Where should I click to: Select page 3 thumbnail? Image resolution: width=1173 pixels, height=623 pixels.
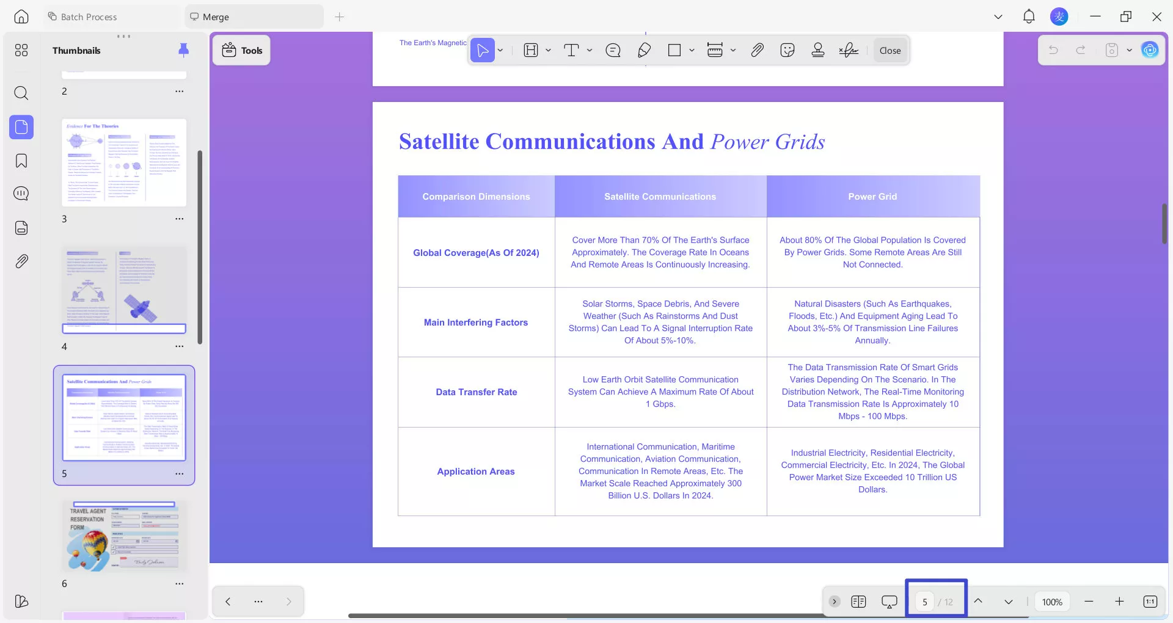coord(124,162)
